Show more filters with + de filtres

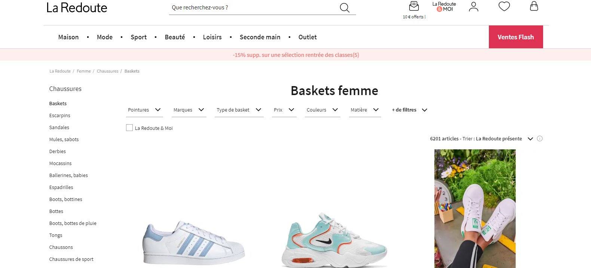[x=409, y=110]
